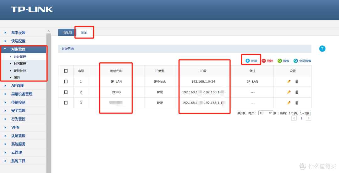Click the green magnifier icon beside 搜索
The width and height of the screenshot is (339, 173).
pyautogui.click(x=280, y=61)
